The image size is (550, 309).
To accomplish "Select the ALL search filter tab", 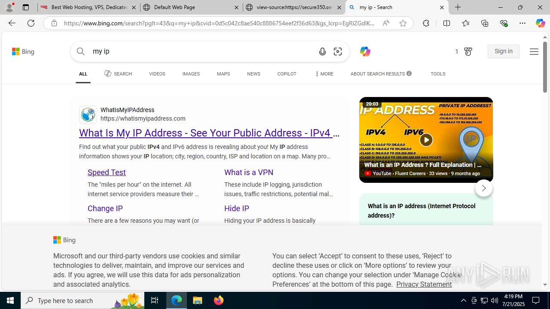I will [x=83, y=74].
